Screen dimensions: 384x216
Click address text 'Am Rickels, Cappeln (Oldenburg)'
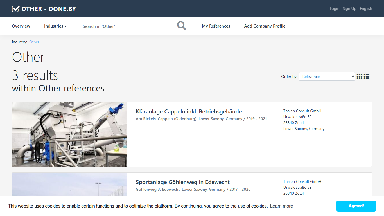coord(166,119)
